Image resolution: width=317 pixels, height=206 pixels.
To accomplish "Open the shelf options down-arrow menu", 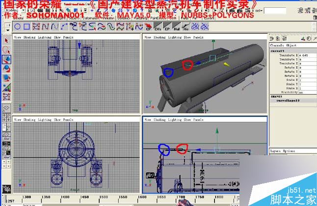I will tap(8, 30).
